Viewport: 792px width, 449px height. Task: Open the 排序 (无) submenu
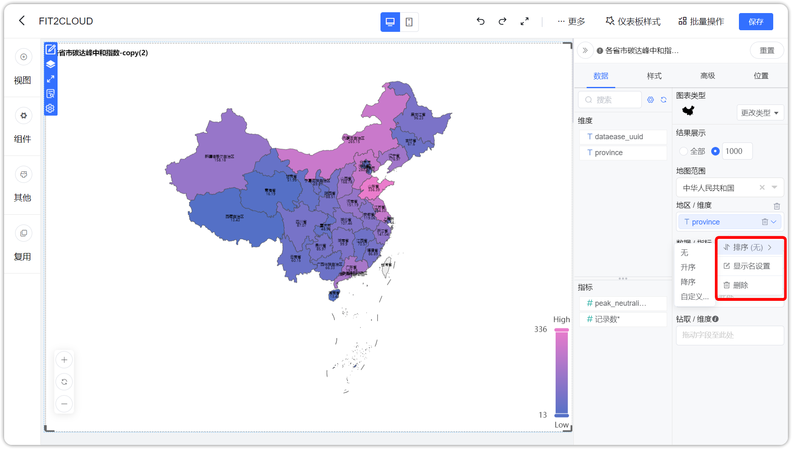click(750, 247)
